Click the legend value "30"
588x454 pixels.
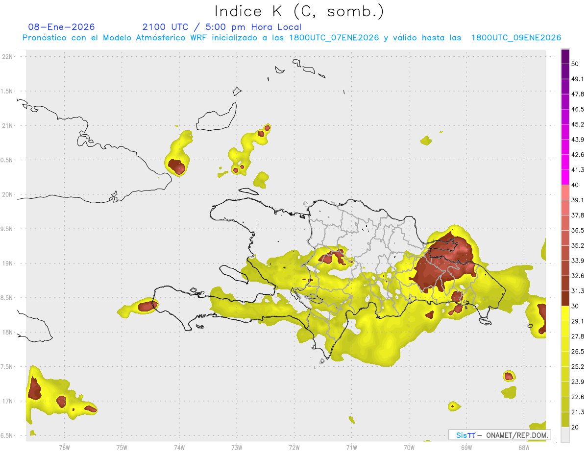pyautogui.click(x=575, y=306)
